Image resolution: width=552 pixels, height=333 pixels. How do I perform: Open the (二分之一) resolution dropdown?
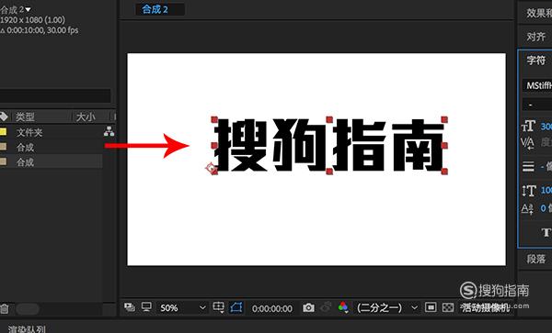(x=387, y=308)
